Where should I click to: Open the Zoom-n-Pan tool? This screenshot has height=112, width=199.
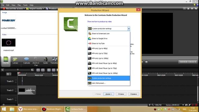point(36,62)
